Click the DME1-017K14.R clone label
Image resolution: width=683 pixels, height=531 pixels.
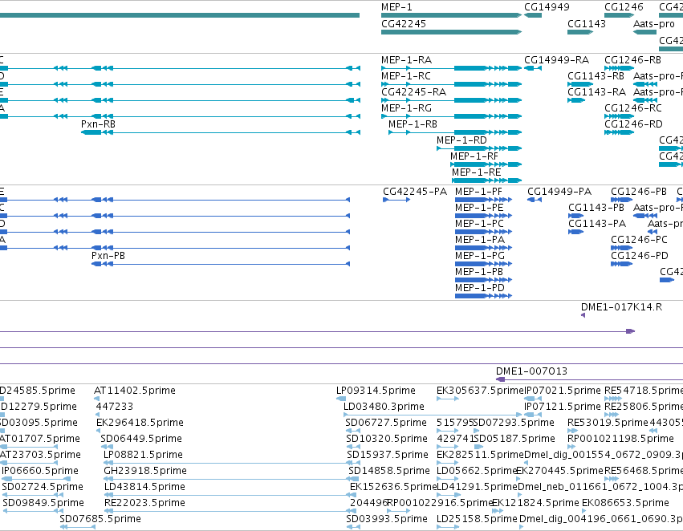(621, 307)
